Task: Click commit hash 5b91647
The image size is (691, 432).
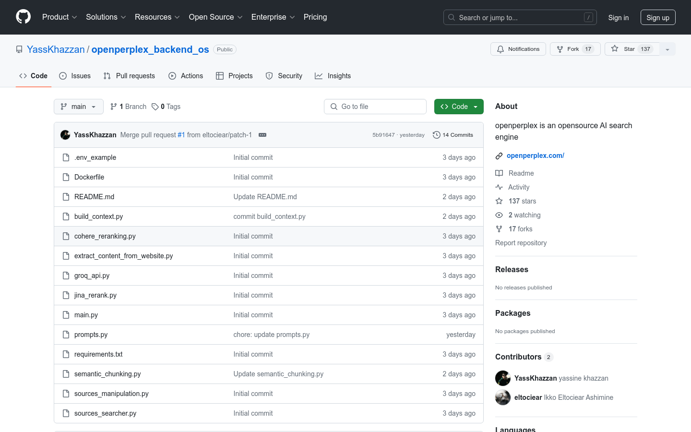Action: pos(383,135)
